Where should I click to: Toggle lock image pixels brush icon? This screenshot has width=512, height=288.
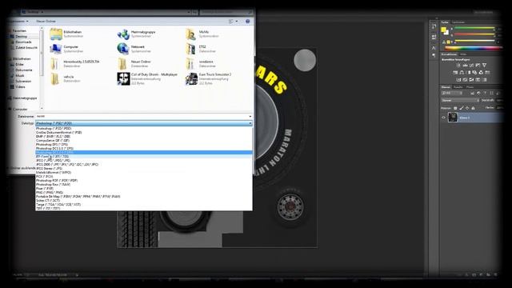click(462, 108)
